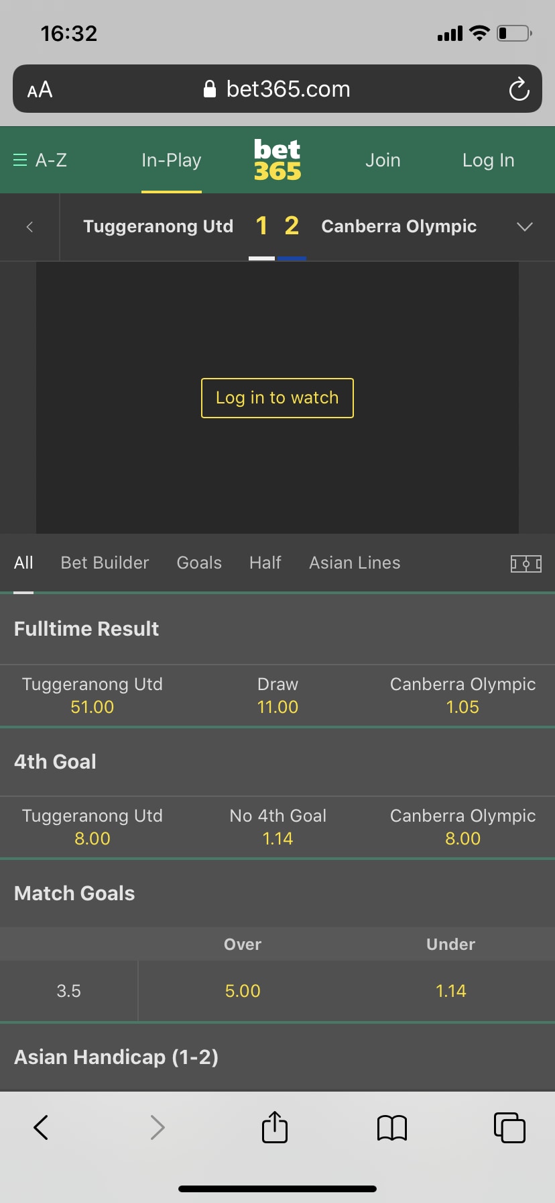Image resolution: width=555 pixels, height=1203 pixels.
Task: Show the match pitch view icon
Action: pyautogui.click(x=526, y=563)
